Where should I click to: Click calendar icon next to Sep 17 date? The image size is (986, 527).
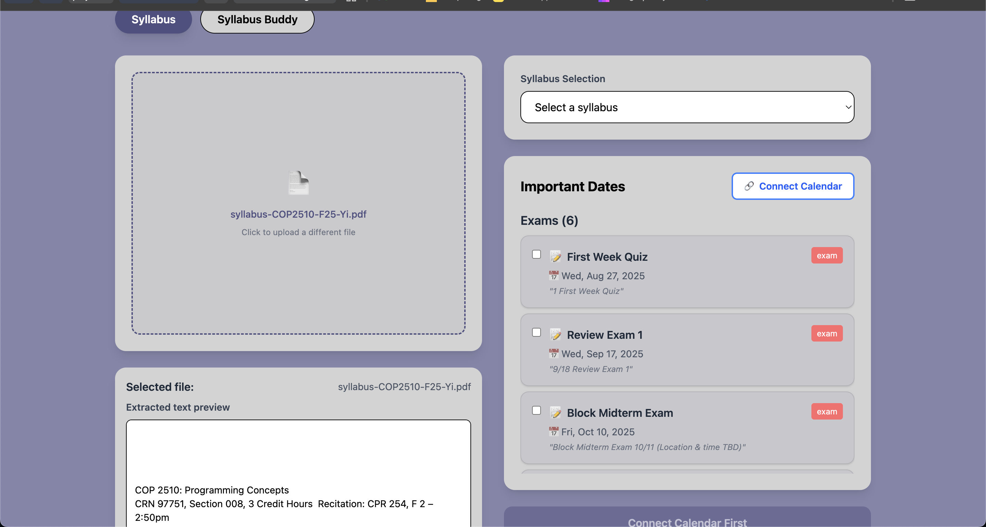pyautogui.click(x=554, y=354)
